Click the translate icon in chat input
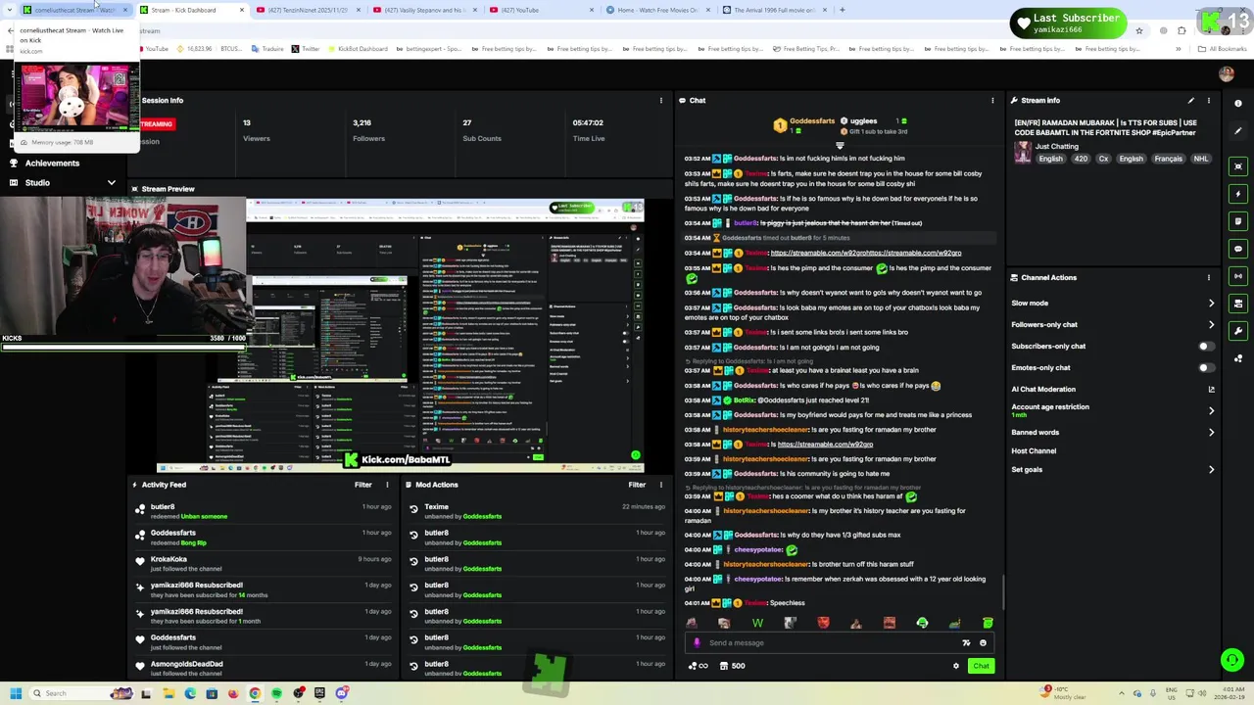Viewport: 1254px width, 705px height. coord(966,643)
